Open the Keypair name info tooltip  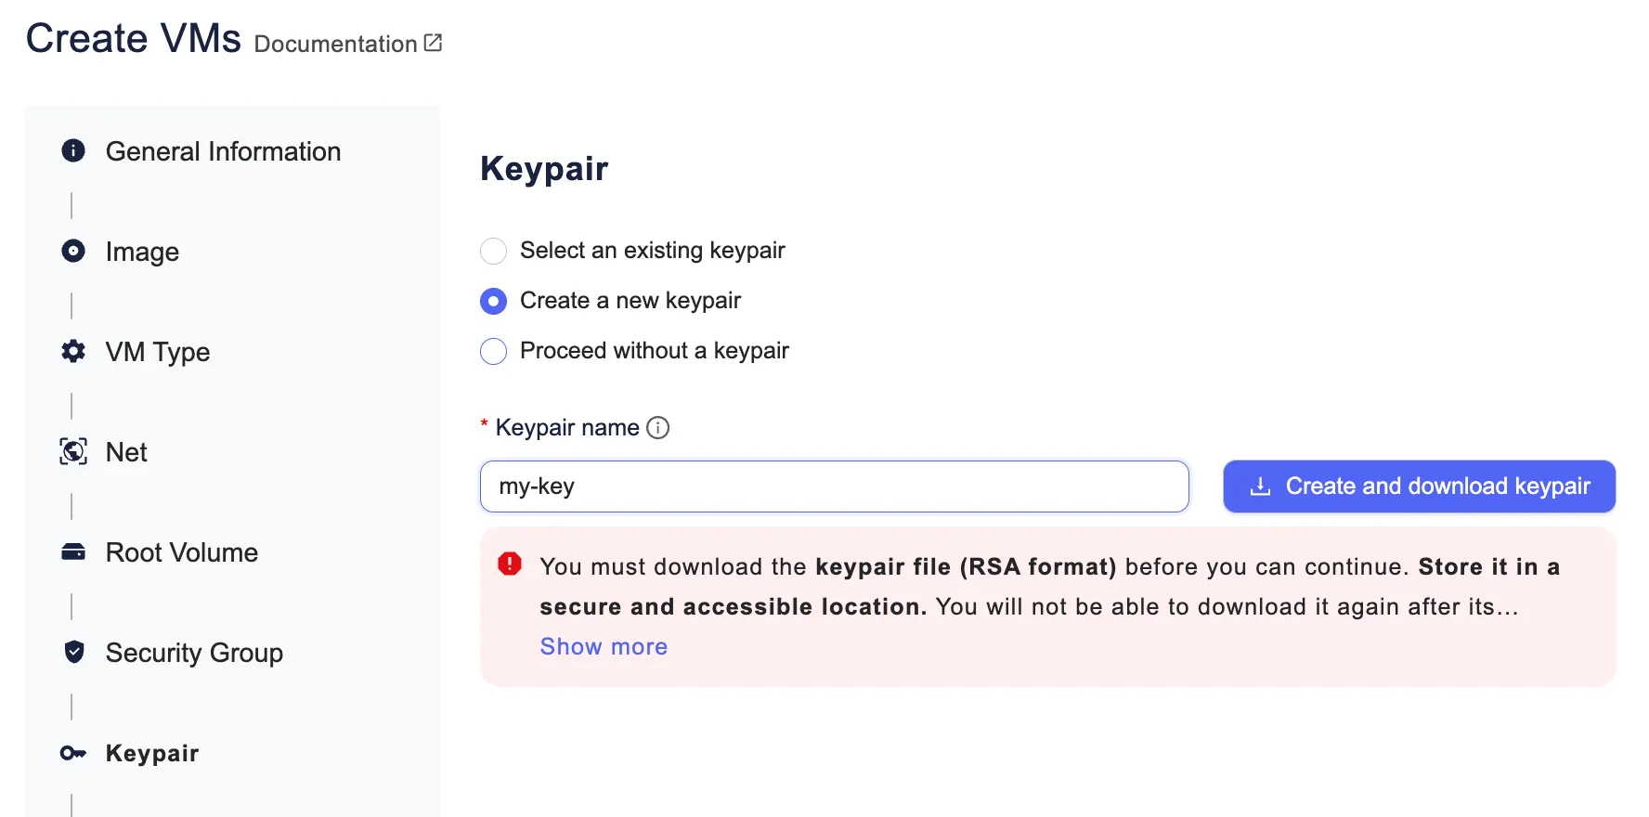(x=658, y=427)
